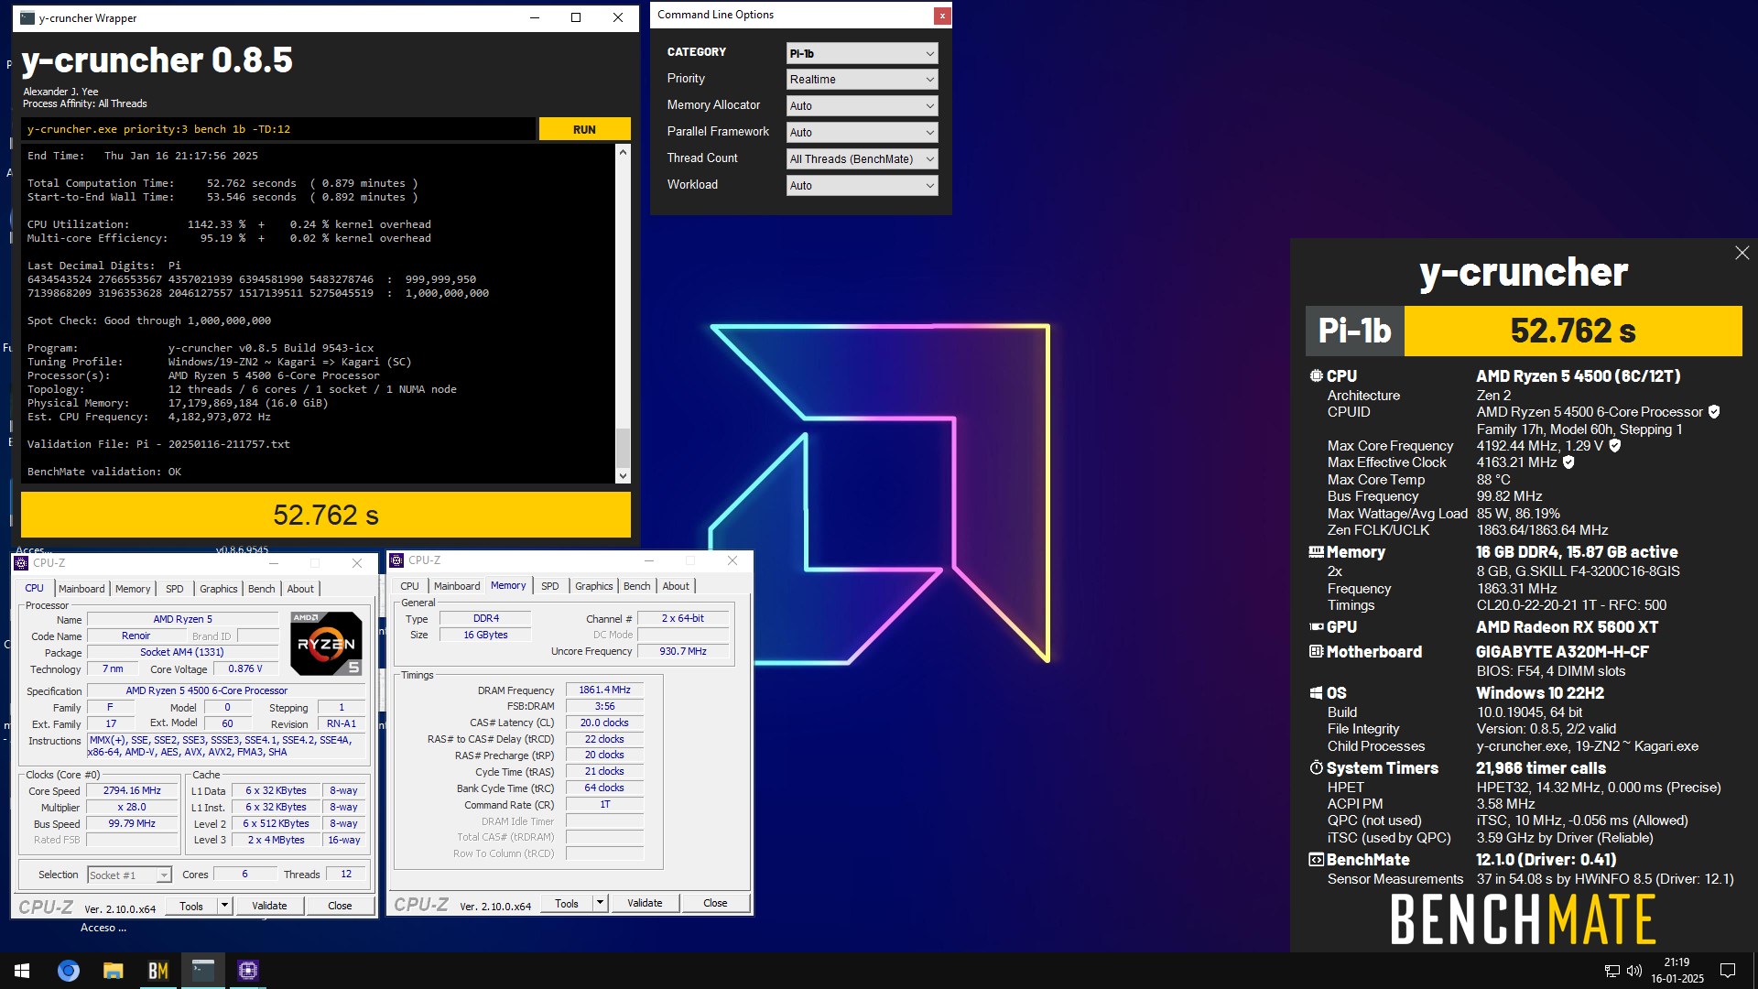Click the CPU section icon in BenchMate
This screenshot has height=989, width=1758.
pos(1316,375)
